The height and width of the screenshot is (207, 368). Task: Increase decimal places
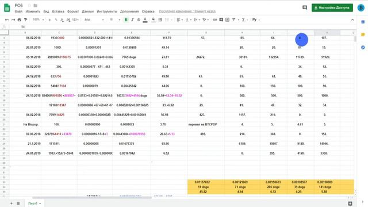coord(68,20)
